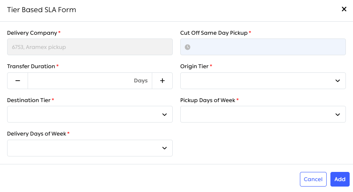Open the Pickup Days of Week dropdown
This screenshot has height=192, width=353.
257,115
